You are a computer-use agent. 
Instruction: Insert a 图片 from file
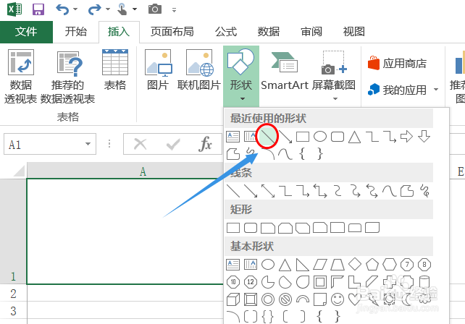pos(158,70)
